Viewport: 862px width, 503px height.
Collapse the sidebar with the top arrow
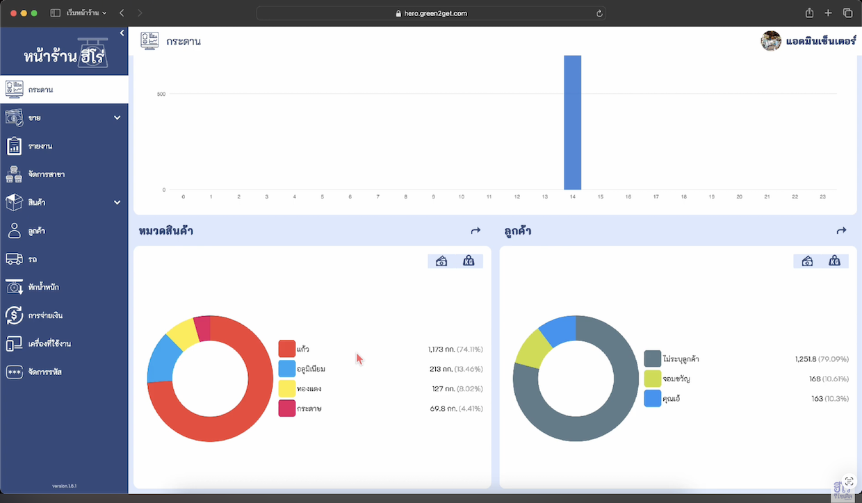point(122,33)
